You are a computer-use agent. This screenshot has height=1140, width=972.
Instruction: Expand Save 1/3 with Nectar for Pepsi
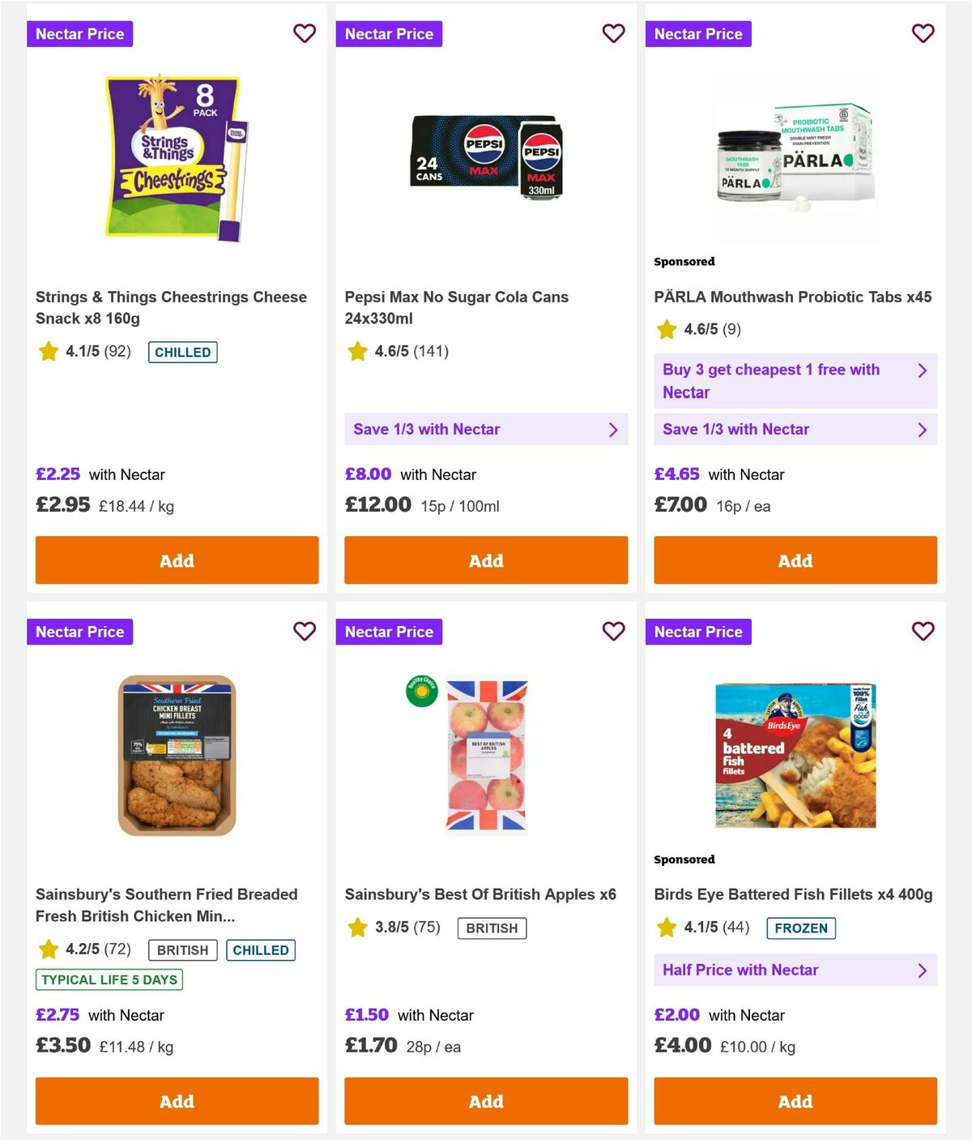(x=486, y=429)
